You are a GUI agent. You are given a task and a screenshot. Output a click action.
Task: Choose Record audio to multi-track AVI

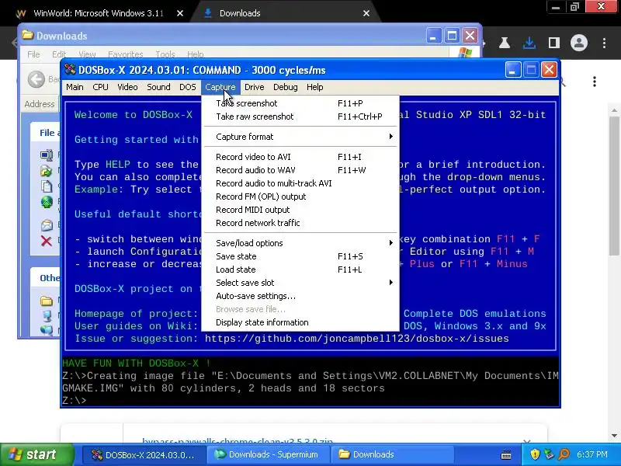300,183
